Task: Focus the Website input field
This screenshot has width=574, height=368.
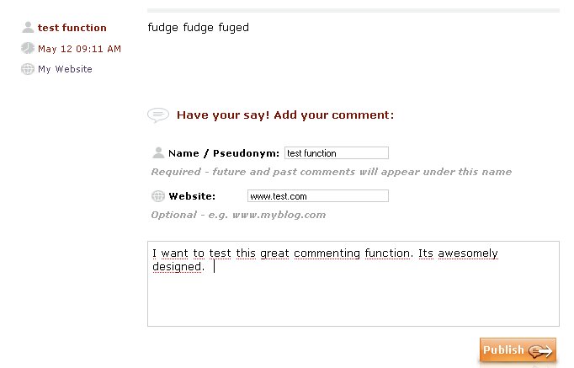Action: tap(317, 196)
